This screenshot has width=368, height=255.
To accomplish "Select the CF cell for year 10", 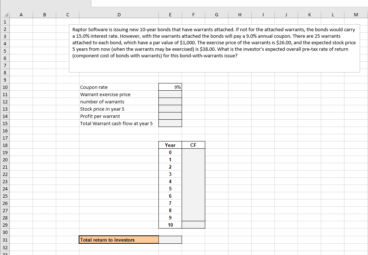I will coord(193,225).
